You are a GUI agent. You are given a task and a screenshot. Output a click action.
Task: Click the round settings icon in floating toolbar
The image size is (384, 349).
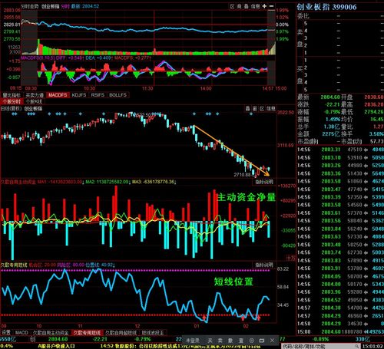252,341
